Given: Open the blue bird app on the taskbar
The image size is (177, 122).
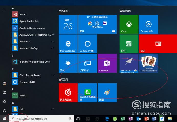Looking at the screenshot, I should (x=162, y=119).
